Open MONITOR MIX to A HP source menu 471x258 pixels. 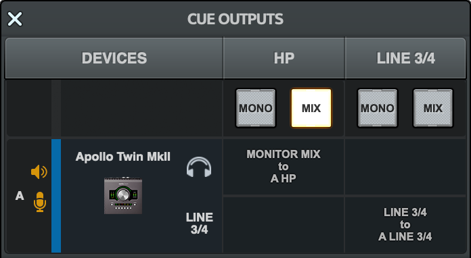pyautogui.click(x=284, y=167)
